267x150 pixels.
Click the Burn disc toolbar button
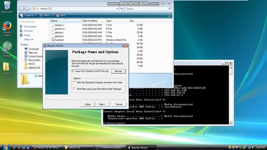pos(61,15)
